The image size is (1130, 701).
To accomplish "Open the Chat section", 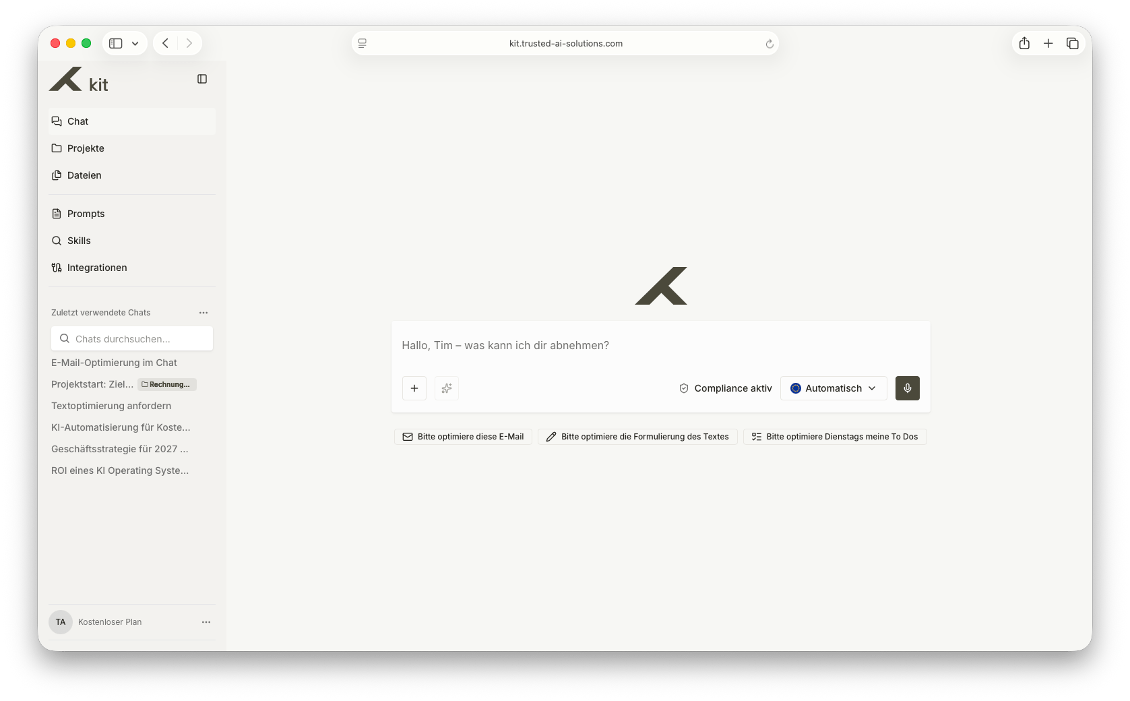I will (x=132, y=121).
